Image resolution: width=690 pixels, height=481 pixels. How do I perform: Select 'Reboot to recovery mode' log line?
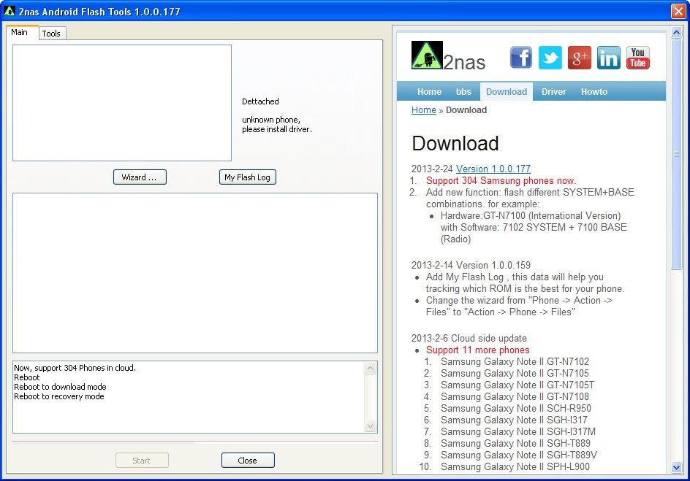click(59, 396)
